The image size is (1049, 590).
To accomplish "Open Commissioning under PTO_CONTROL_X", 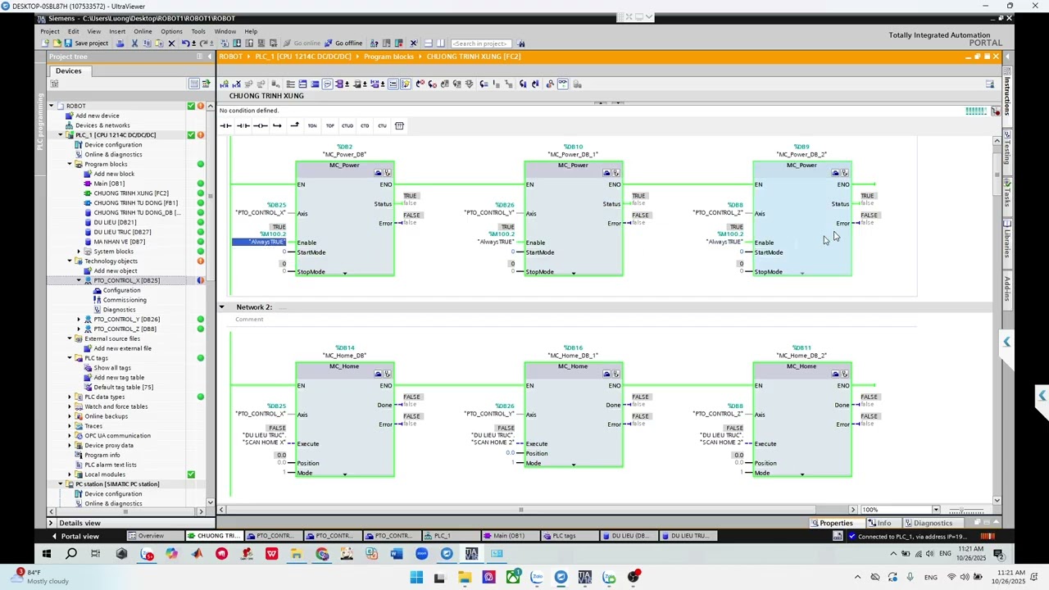I will (125, 300).
